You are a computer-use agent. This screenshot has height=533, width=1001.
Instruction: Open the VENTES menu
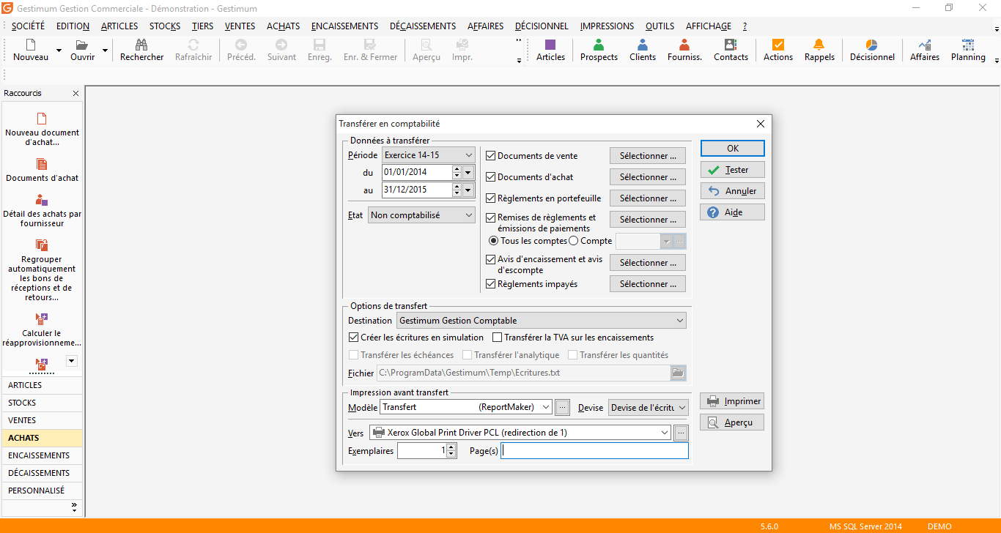pos(240,26)
